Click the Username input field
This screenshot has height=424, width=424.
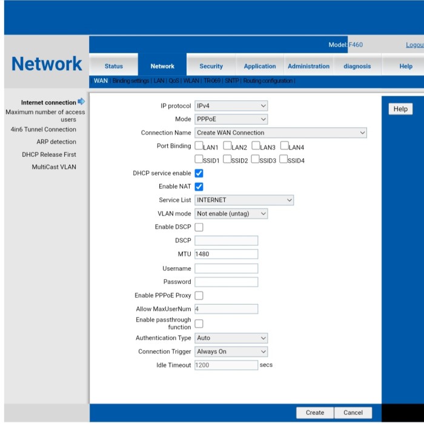click(x=227, y=268)
